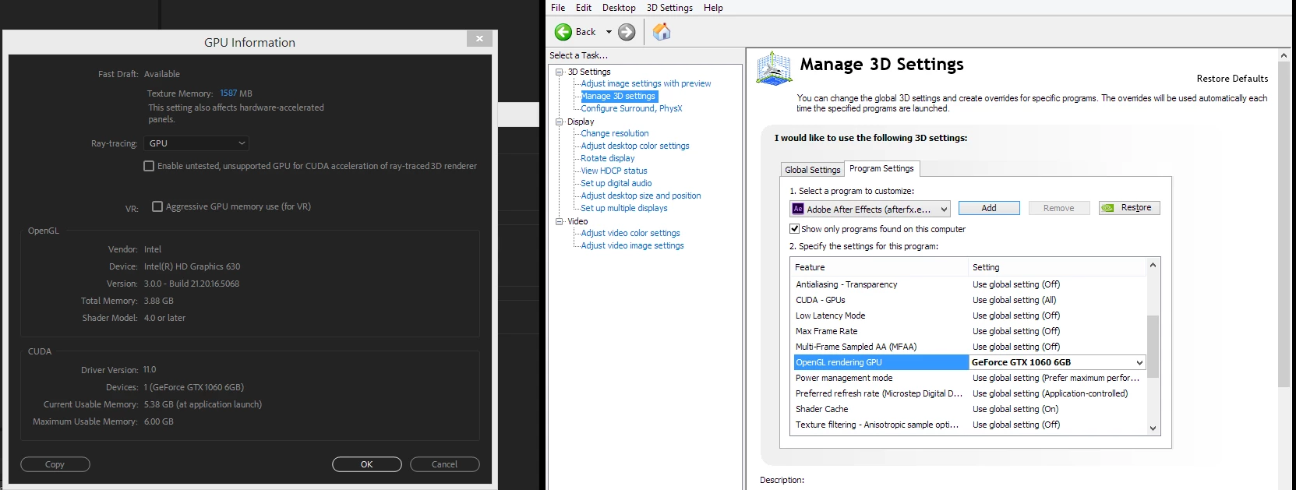Select Texture filtering - Anisotropic sample row
The width and height of the screenshot is (1296, 490).
[x=968, y=425]
